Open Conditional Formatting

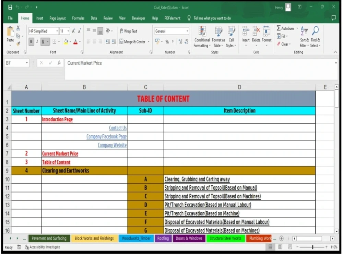click(x=202, y=37)
